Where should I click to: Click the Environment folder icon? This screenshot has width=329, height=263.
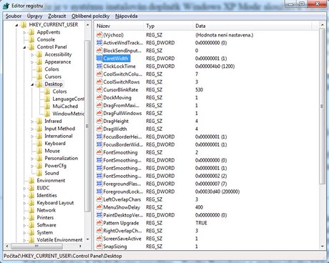click(x=31, y=180)
